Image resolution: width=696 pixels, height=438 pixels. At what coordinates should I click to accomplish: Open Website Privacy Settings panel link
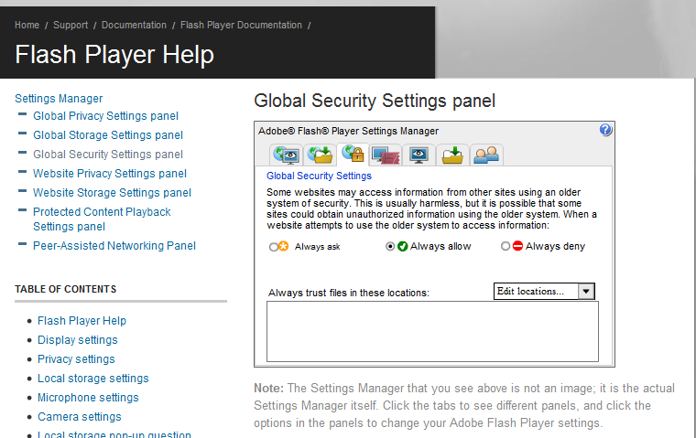pyautogui.click(x=110, y=174)
